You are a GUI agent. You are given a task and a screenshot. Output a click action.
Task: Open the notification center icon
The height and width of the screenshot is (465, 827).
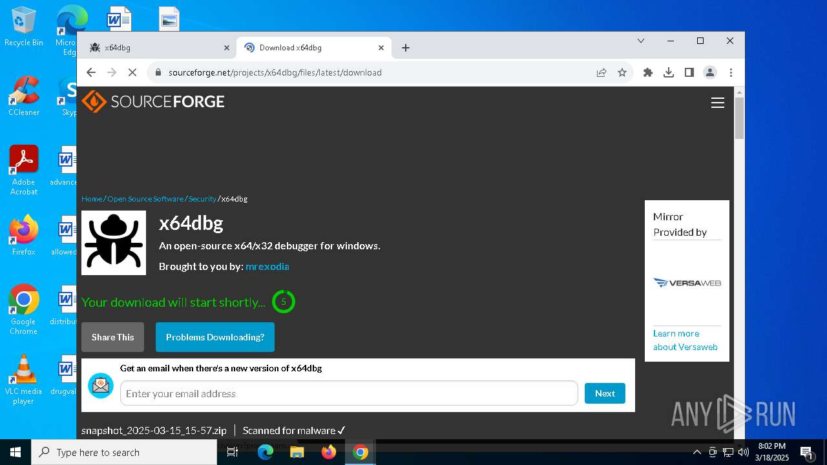click(x=806, y=452)
